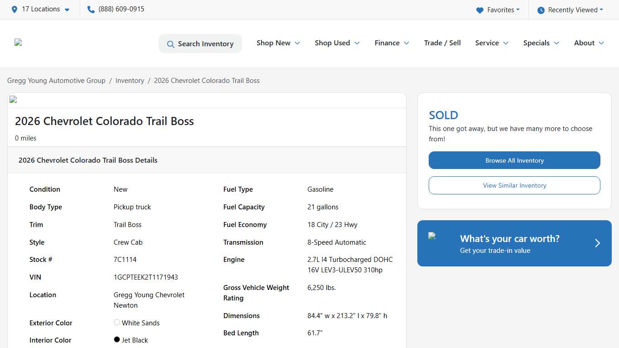Click the magnifying glass search icon
Image resolution: width=619 pixels, height=348 pixels.
click(170, 44)
